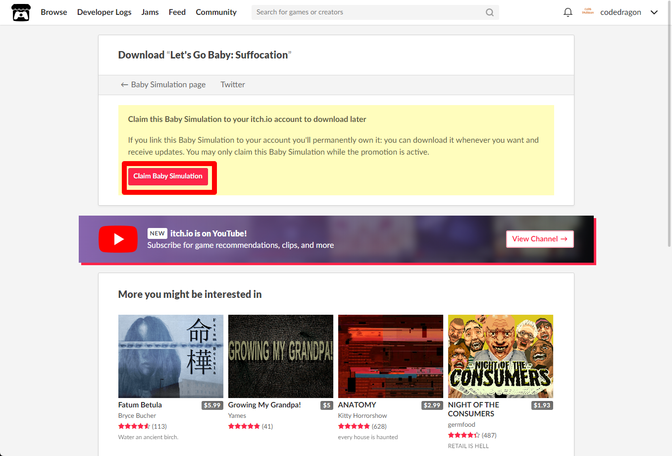Click the Growing My Grandpa! title

[x=264, y=405]
